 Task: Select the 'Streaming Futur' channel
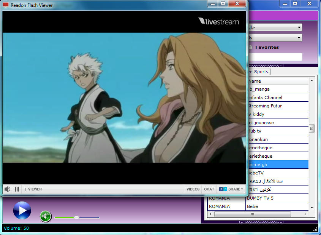(278, 106)
